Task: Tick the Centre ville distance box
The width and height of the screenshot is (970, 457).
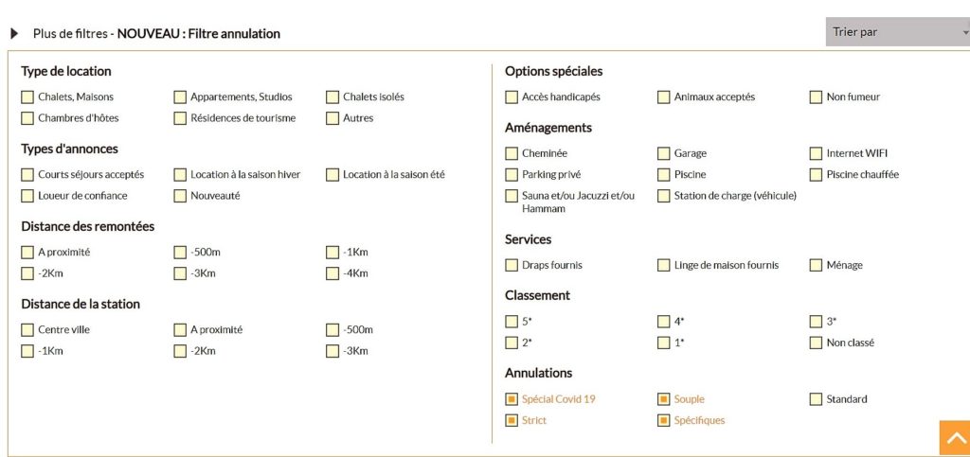Action: (27, 330)
